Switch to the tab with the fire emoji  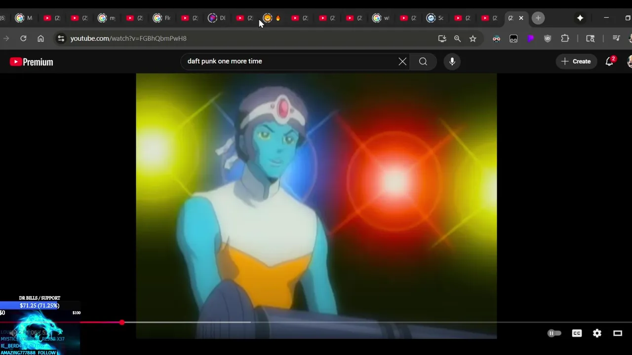pos(272,18)
